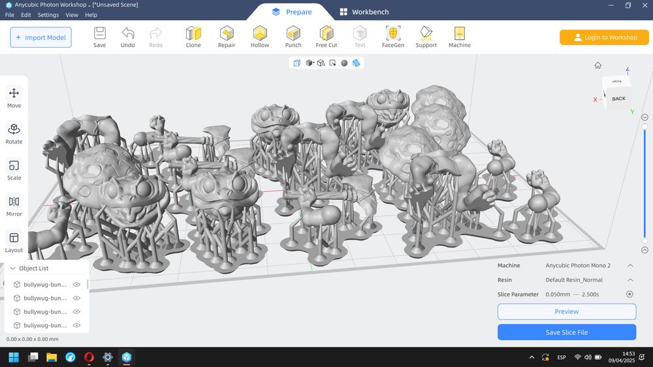Toggle visibility of first bullywug object
The width and height of the screenshot is (653, 367).
[76, 285]
